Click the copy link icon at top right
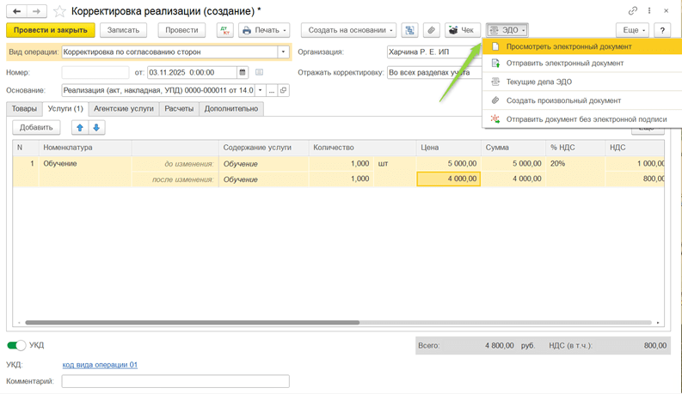The height and width of the screenshot is (394, 682). point(633,11)
